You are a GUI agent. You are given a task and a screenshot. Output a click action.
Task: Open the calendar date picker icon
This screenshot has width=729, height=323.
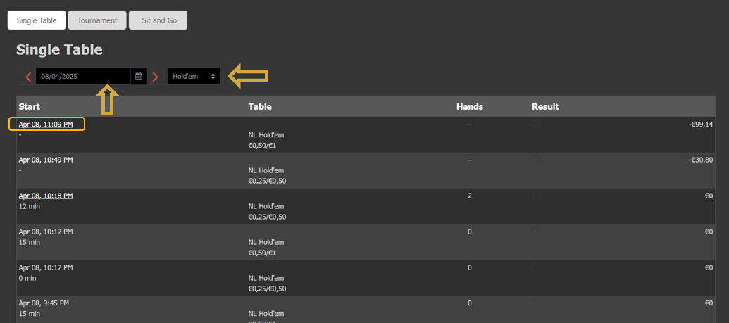[x=139, y=77]
